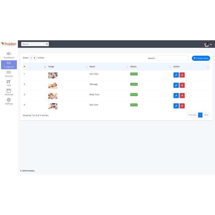
Task: Click the magnifier icon in top search
Action: 47,44
